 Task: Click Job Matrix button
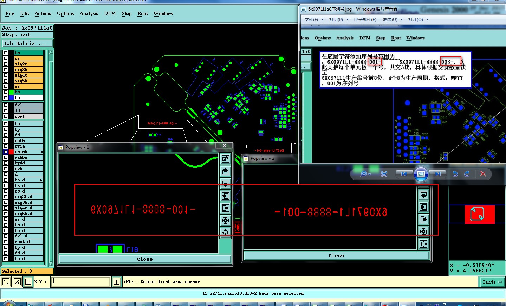click(27, 44)
